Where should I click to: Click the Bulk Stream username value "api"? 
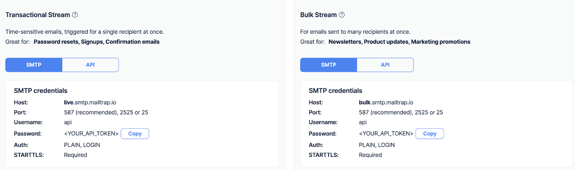coord(363,122)
